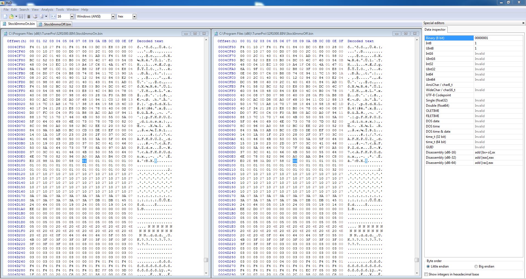The image size is (526, 279).
Task: Click the scrollbar thumb in StockImmoOff.bin window
Action: (x=417, y=260)
